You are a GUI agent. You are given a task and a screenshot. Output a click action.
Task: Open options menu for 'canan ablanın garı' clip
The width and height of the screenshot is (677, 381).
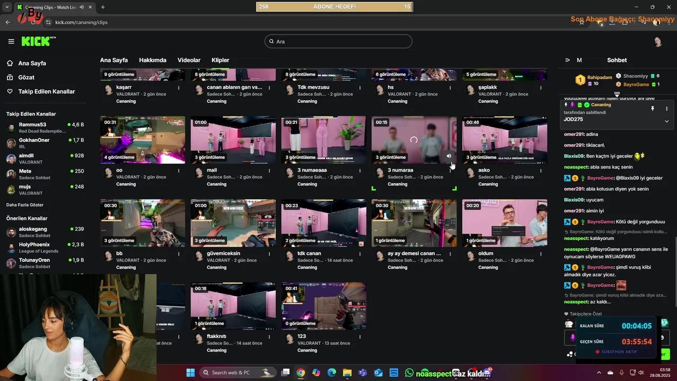click(x=269, y=88)
